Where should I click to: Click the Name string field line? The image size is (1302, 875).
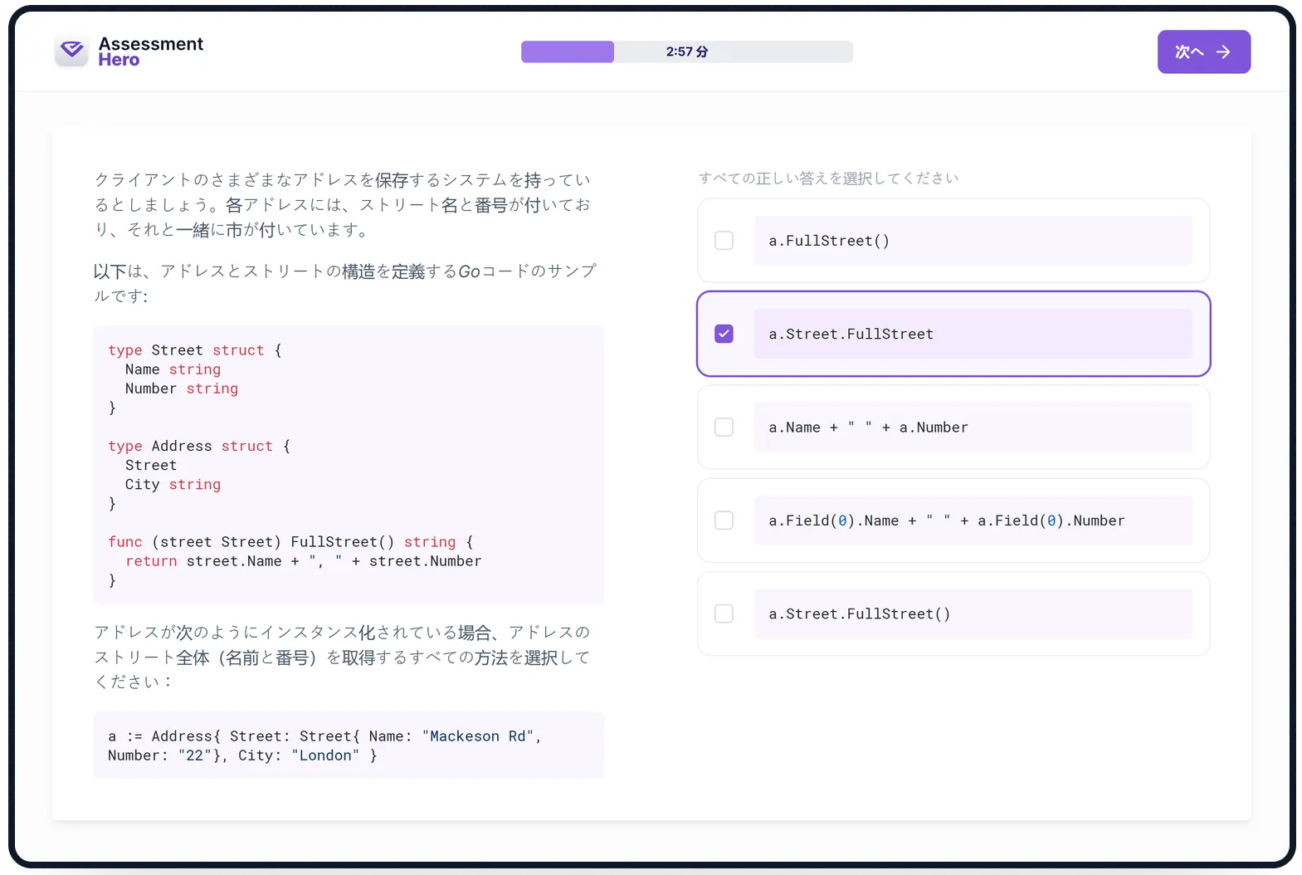pyautogui.click(x=173, y=369)
